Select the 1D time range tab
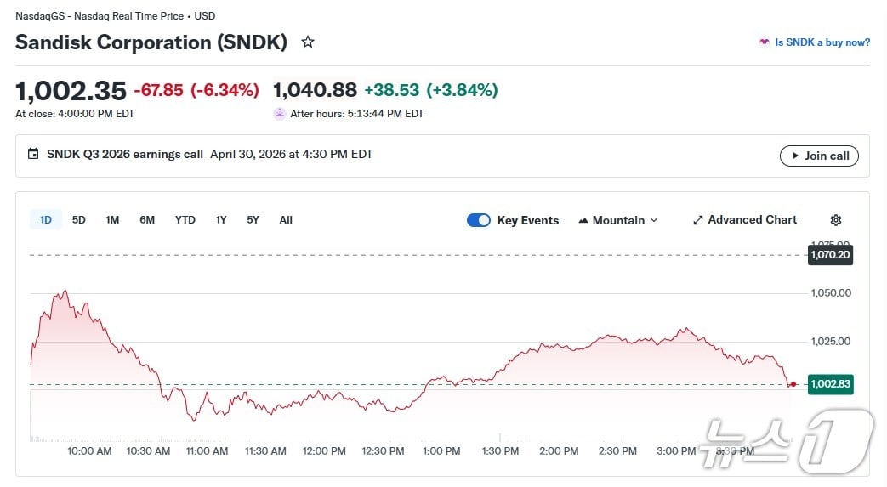The width and height of the screenshot is (887, 487). coord(46,220)
